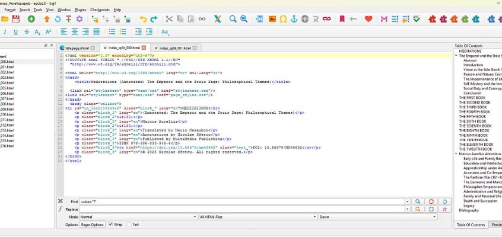Screen dimensions: 502x237
Task: Open the All HTML Files scope dropdown
Action: (x=258, y=217)
